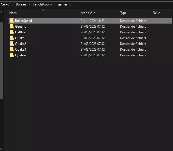Click the Quake folder name
This screenshot has height=151, width=173.
click(20, 38)
